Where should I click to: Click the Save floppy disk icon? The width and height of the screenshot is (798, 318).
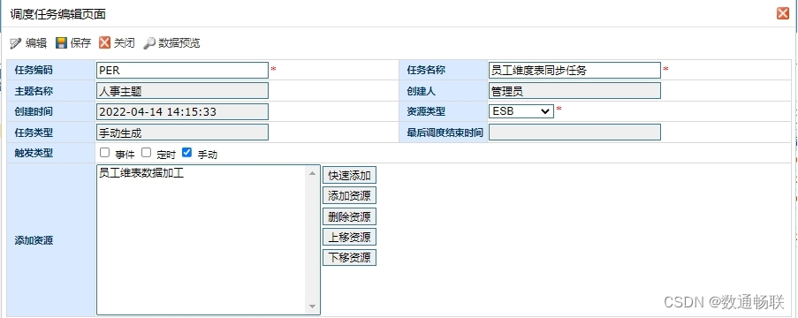[x=62, y=43]
